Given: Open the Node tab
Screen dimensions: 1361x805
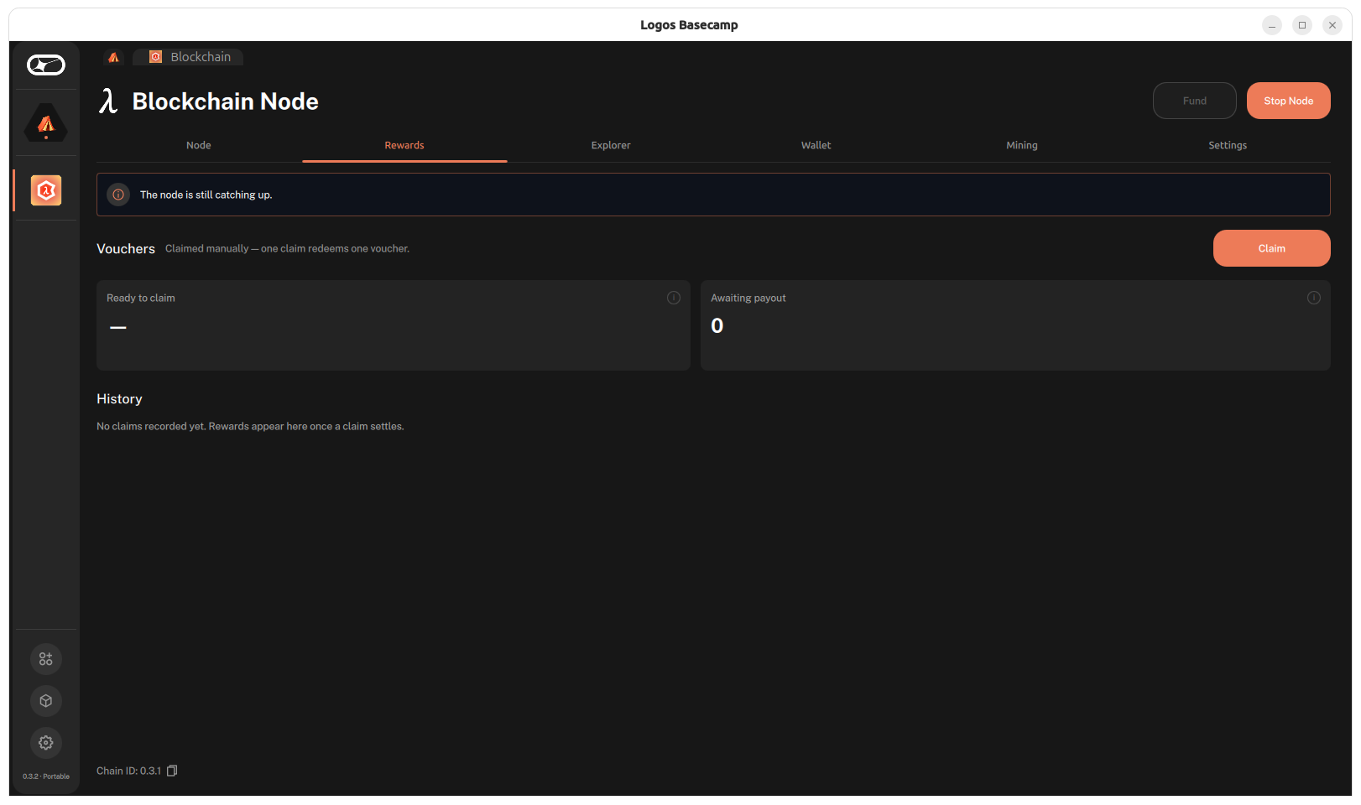Looking at the screenshot, I should click(199, 145).
